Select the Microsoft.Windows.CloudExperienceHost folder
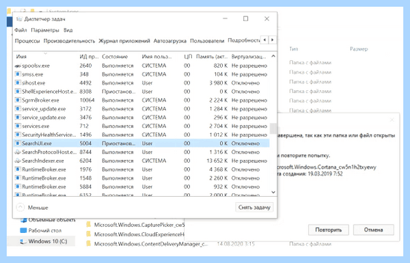The image size is (410, 263). tap(139, 234)
